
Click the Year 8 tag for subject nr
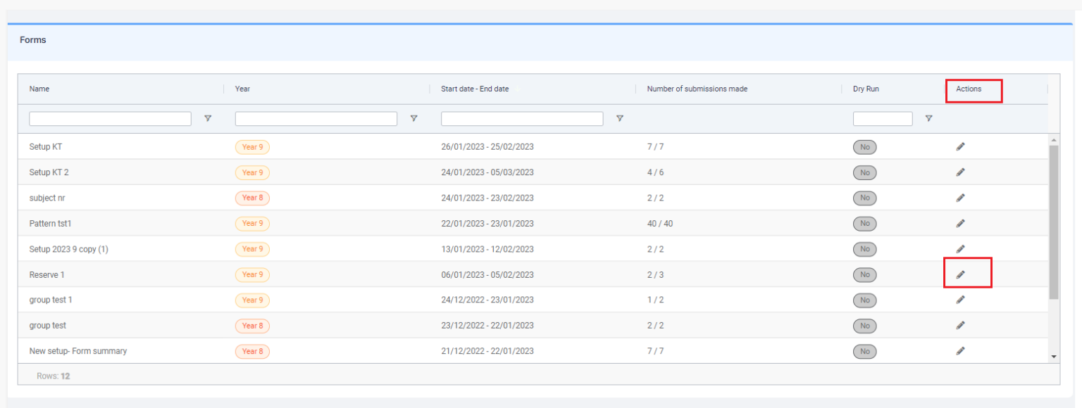tap(252, 198)
